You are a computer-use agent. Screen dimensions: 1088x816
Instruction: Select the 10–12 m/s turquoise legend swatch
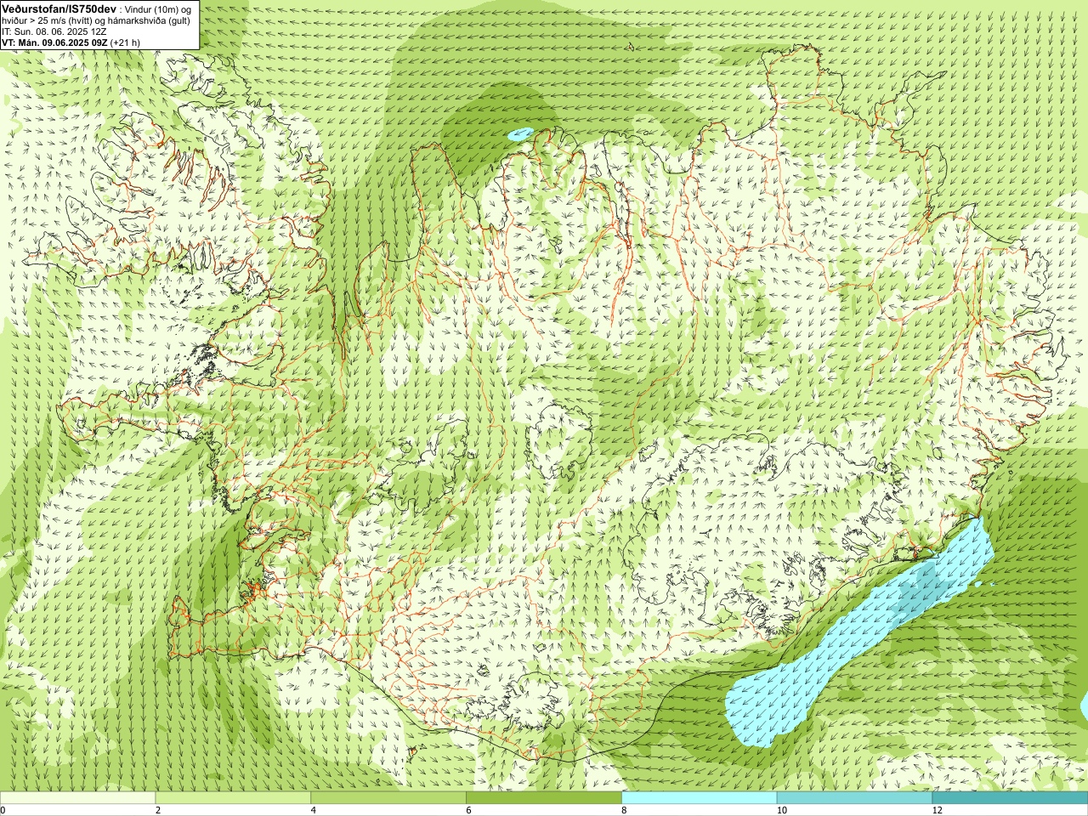(x=854, y=798)
